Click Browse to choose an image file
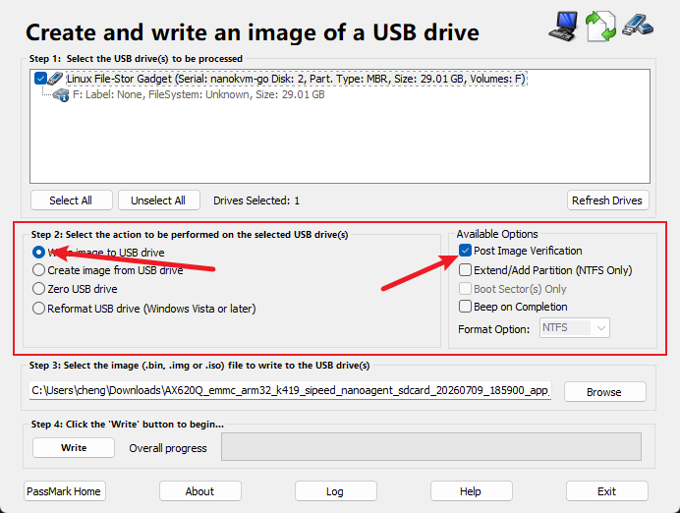 click(605, 392)
